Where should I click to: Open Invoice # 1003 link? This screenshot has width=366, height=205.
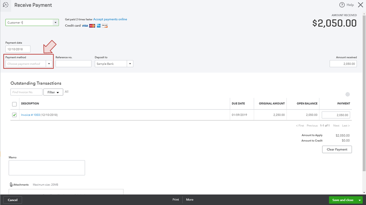point(30,115)
